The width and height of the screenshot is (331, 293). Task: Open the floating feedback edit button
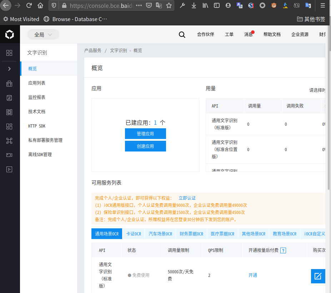(x=318, y=276)
